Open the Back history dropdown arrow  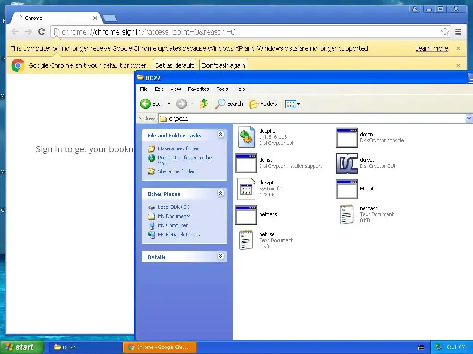pyautogui.click(x=169, y=104)
